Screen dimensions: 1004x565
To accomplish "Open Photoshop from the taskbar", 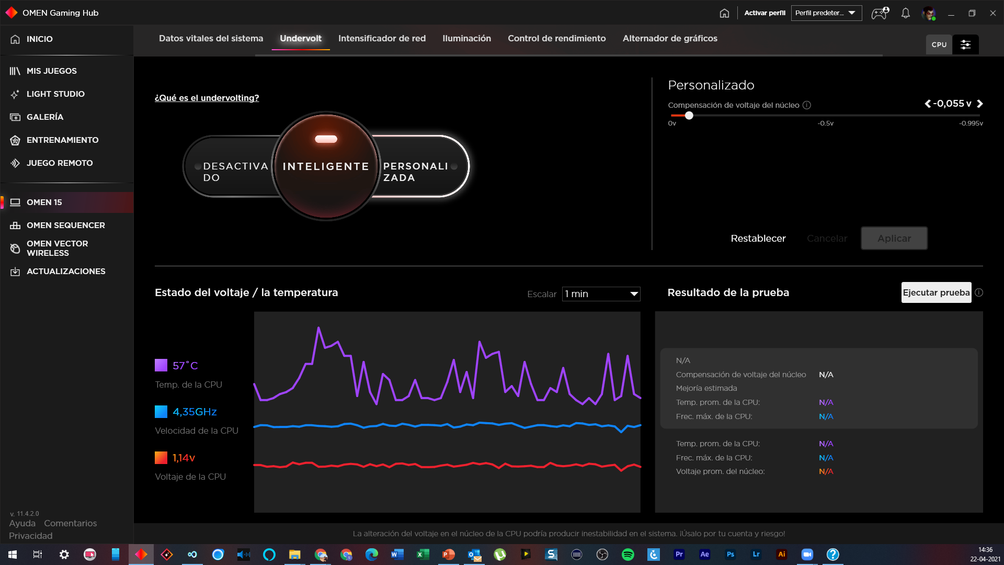I will (x=731, y=555).
